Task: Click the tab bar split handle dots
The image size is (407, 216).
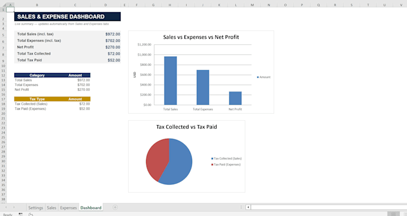Action: pos(241,207)
